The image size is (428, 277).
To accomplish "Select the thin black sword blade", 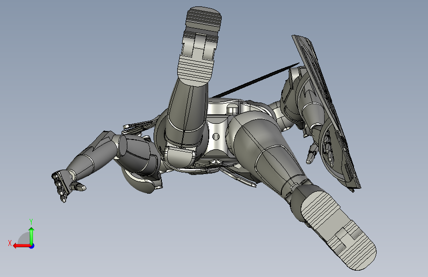I will coord(255,80).
